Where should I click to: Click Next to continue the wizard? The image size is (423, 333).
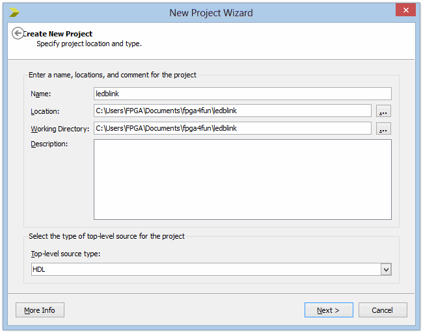tap(329, 310)
